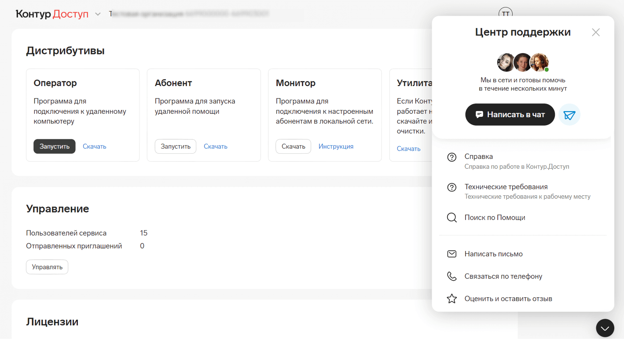The width and height of the screenshot is (624, 339).
Task: Open Инструкция link under Монитор
Action: pyautogui.click(x=336, y=147)
